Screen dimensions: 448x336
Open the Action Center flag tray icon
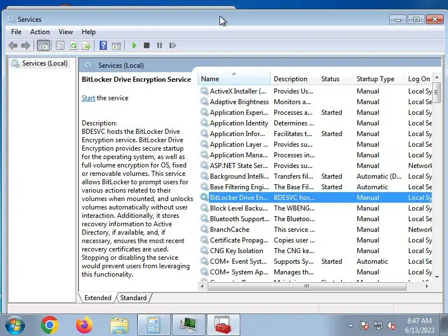[365, 325]
